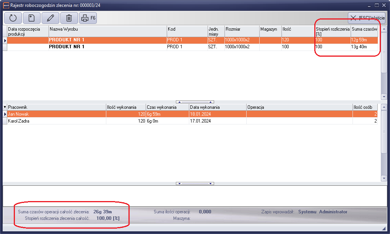Screen dimensions: 390x234
Task: Select the second PRODUKT NR 1 row
Action: click(x=107, y=47)
